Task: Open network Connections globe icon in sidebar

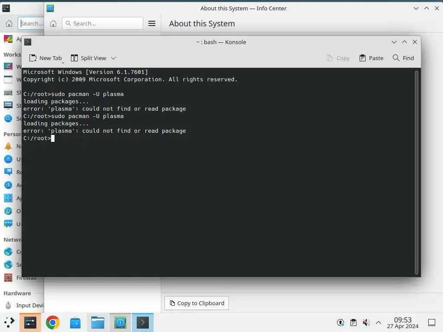Action: click(8, 252)
